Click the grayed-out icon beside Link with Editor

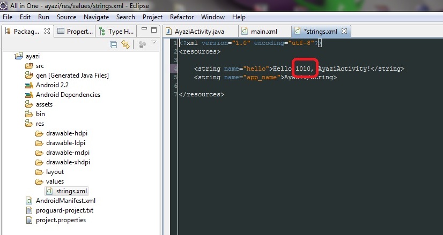click(x=143, y=44)
